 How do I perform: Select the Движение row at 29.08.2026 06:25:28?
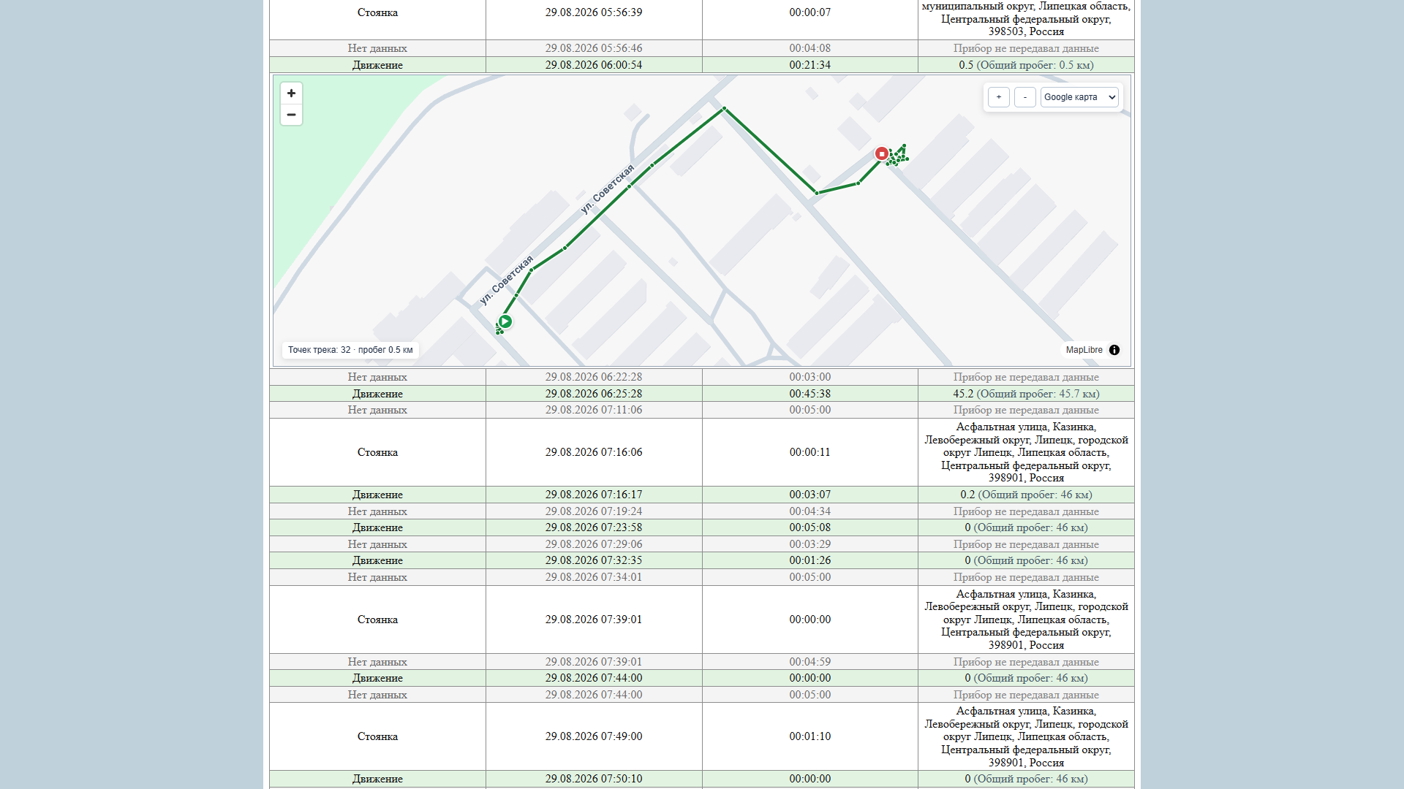[x=702, y=394]
